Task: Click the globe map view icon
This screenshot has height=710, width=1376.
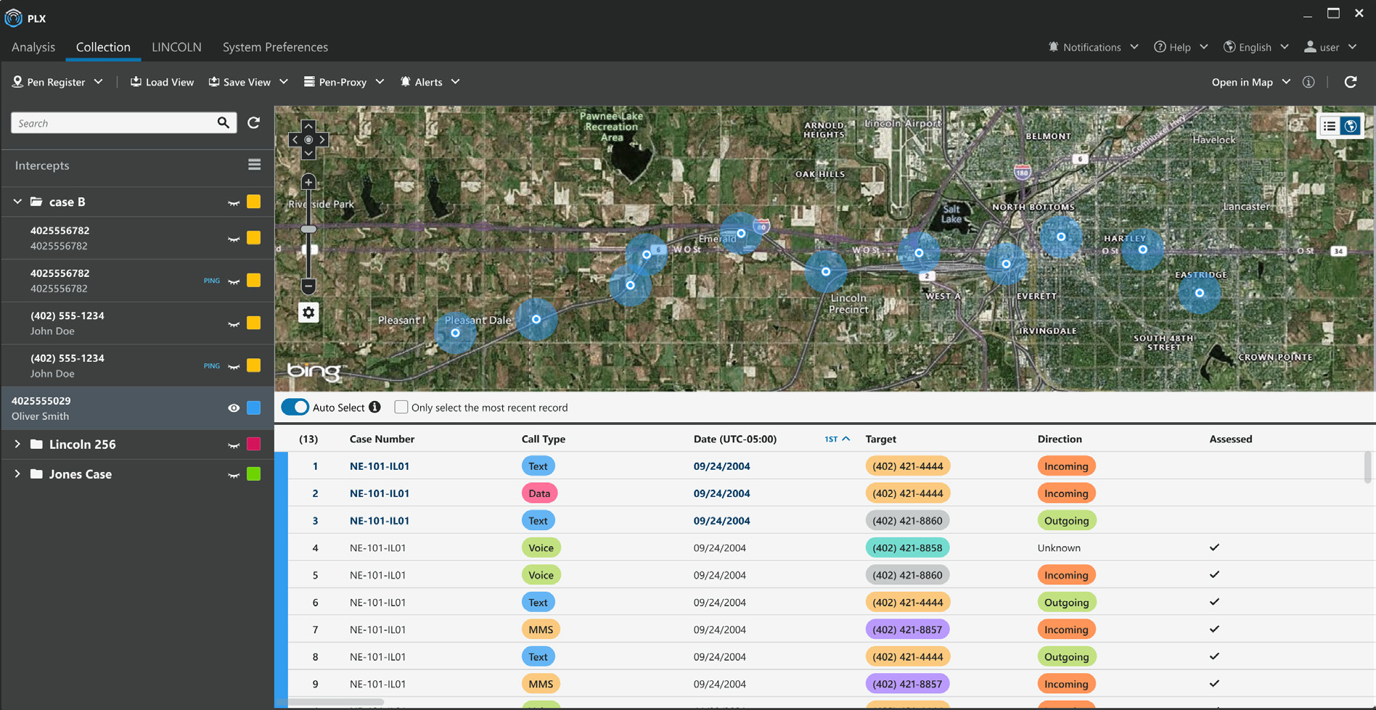Action: pos(1351,126)
